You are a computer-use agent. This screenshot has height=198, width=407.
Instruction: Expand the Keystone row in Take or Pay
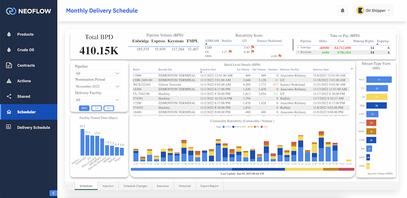pyautogui.click(x=298, y=52)
